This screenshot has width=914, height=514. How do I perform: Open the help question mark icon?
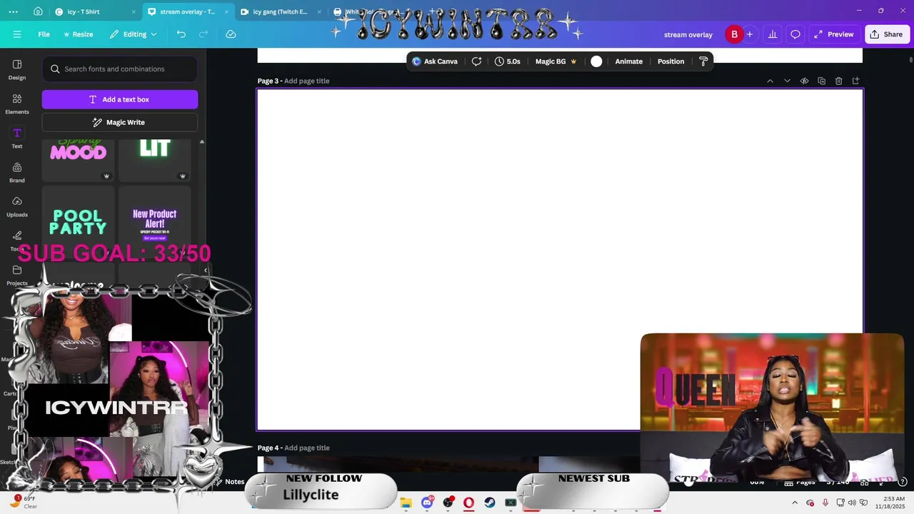click(902, 482)
